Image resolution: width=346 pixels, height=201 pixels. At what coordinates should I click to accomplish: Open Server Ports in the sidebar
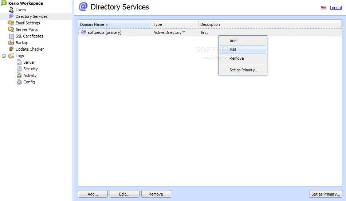click(x=27, y=29)
